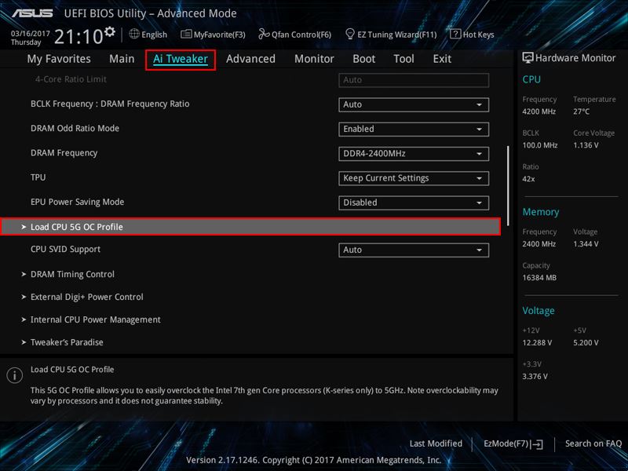Viewport: 628px width, 471px height.
Task: Select the Ai Tweaker tab
Action: [181, 60]
